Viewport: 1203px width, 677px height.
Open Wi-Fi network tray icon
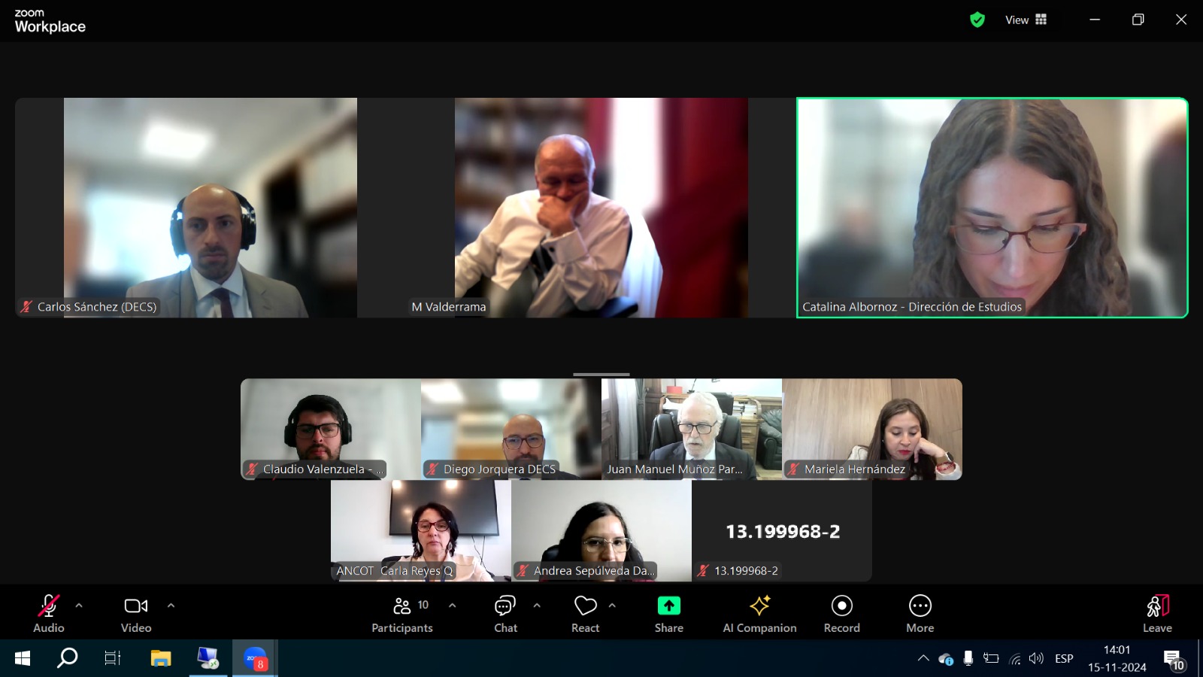point(1015,659)
